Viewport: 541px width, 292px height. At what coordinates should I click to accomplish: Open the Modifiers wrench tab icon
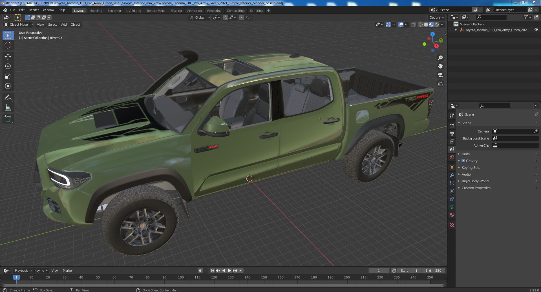click(x=452, y=175)
